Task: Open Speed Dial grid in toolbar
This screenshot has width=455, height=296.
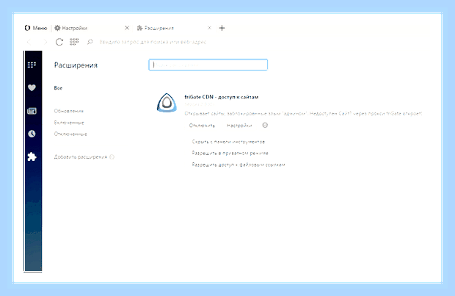Action: pyautogui.click(x=74, y=42)
